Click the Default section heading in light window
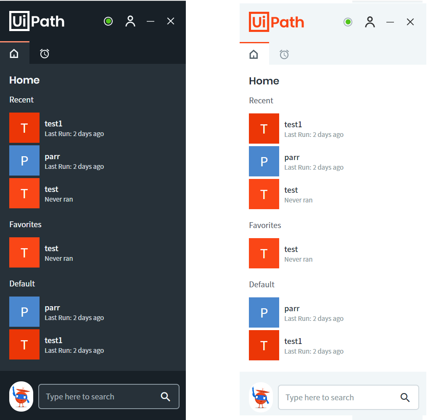The height and width of the screenshot is (420, 428). click(x=262, y=284)
